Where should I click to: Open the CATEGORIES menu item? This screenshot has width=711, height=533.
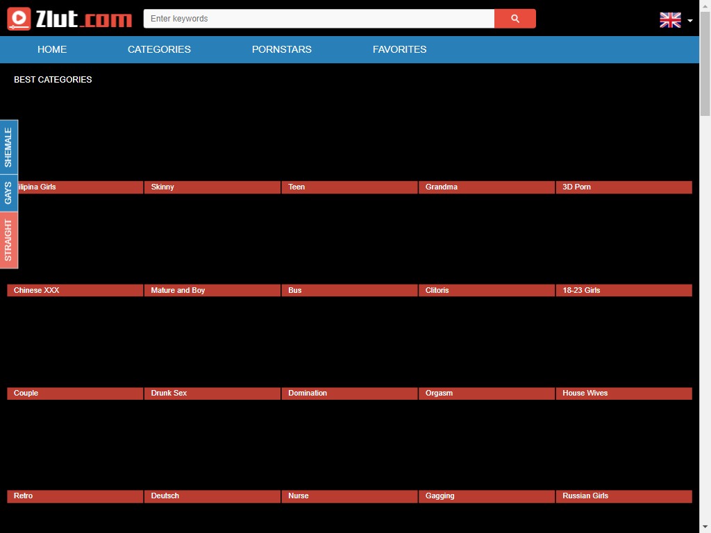(x=159, y=49)
